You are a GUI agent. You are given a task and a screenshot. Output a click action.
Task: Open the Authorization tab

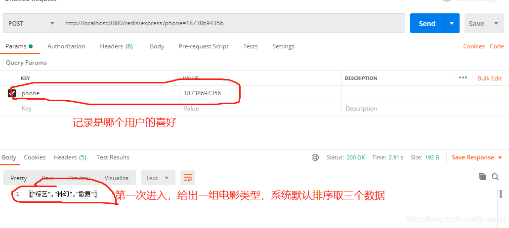[66, 46]
